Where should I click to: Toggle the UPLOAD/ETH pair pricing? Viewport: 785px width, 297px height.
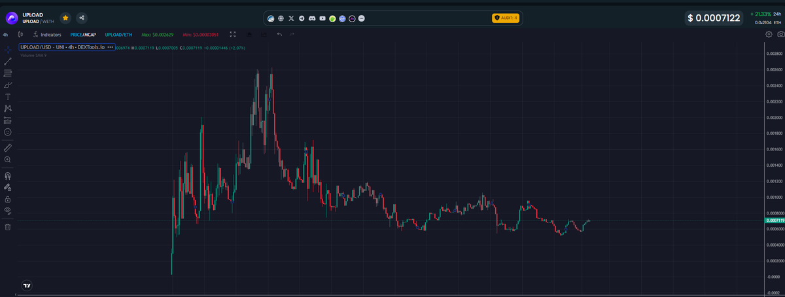coord(118,34)
